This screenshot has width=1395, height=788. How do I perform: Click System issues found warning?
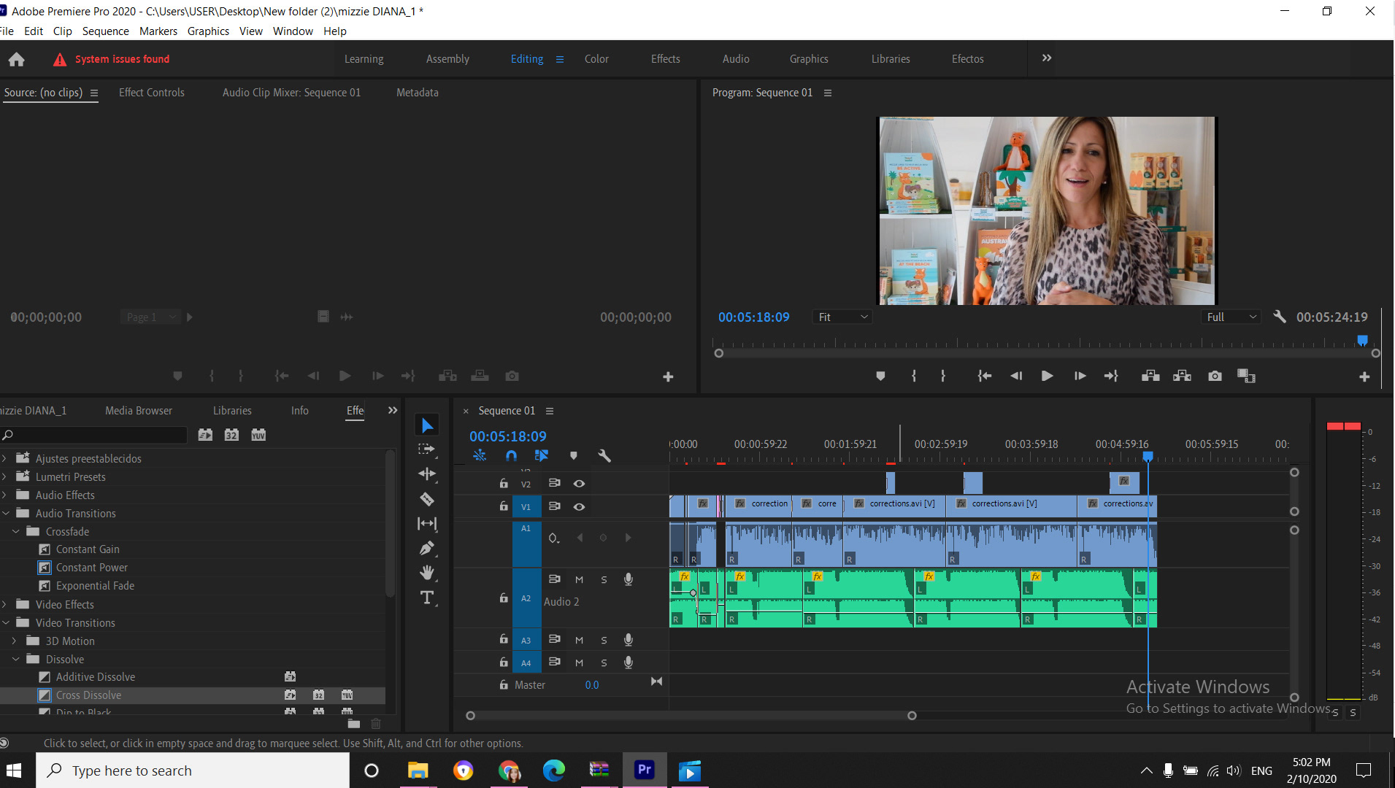pos(121,59)
